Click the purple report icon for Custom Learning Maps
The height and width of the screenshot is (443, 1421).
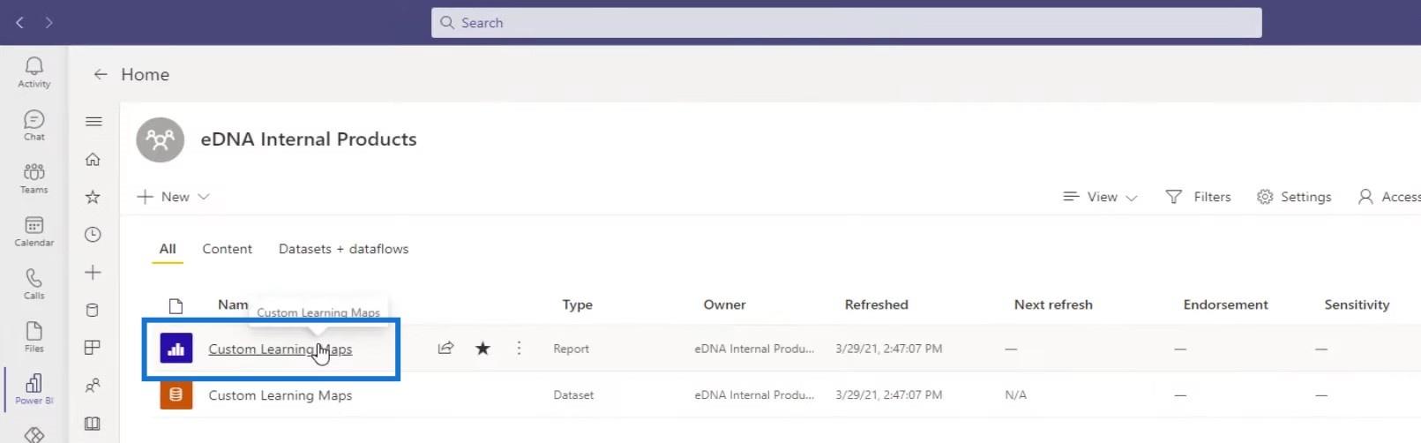tap(176, 349)
